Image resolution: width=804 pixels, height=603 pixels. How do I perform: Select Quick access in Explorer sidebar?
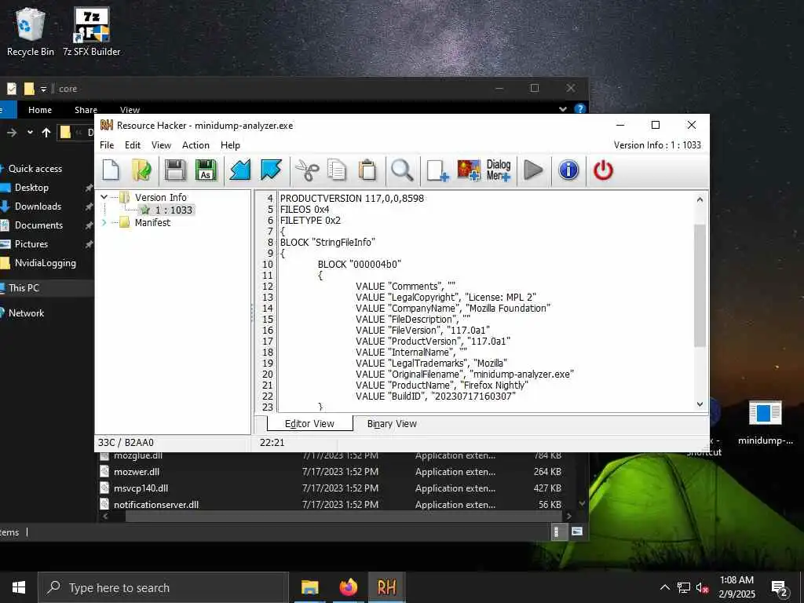coord(35,169)
